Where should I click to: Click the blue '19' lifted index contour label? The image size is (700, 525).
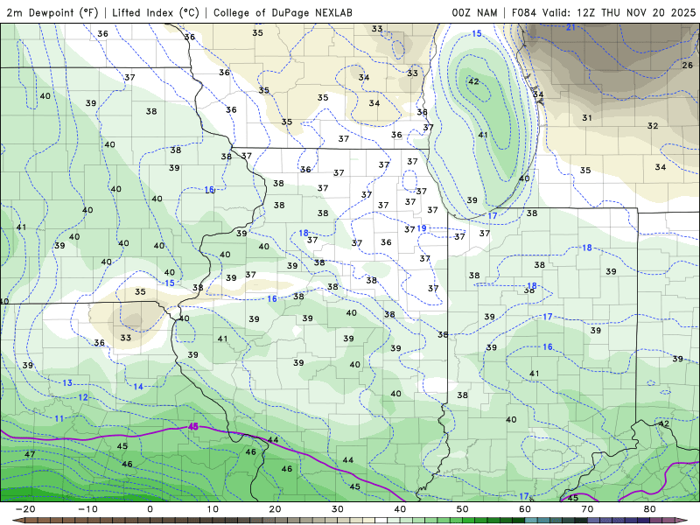pyautogui.click(x=422, y=228)
